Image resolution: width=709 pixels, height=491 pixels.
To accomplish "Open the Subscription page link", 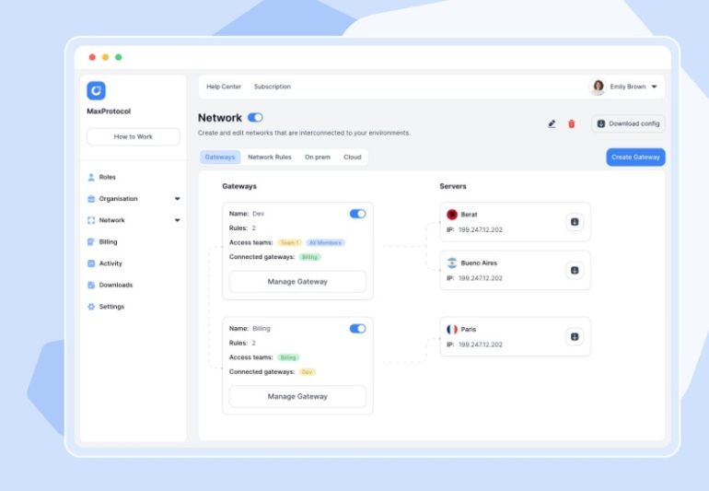I will (273, 87).
